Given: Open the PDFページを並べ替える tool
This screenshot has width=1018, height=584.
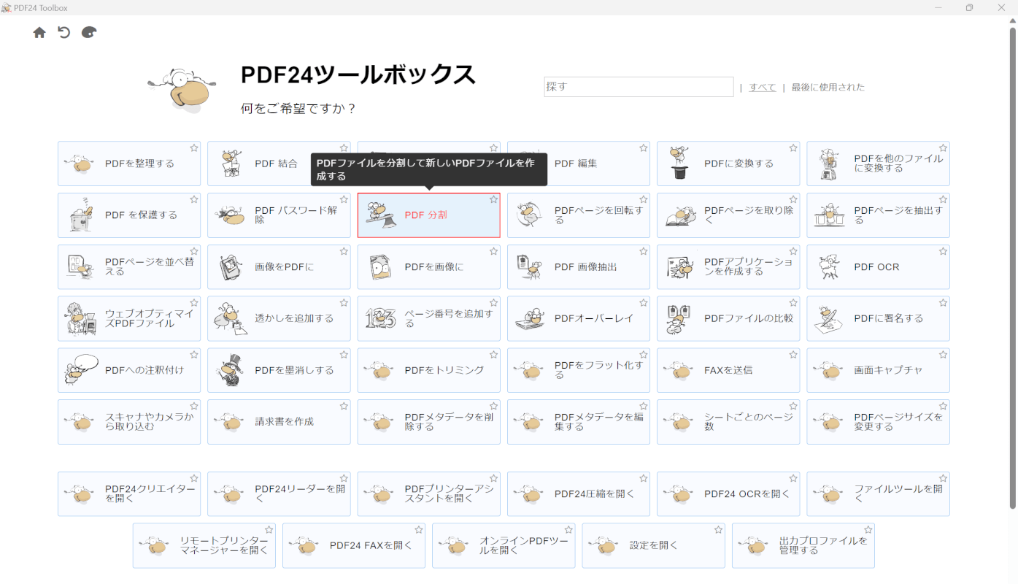Looking at the screenshot, I should (129, 267).
